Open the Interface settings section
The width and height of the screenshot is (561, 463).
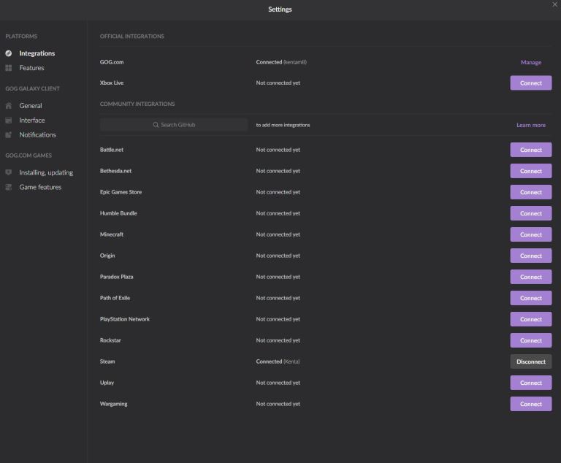point(32,120)
